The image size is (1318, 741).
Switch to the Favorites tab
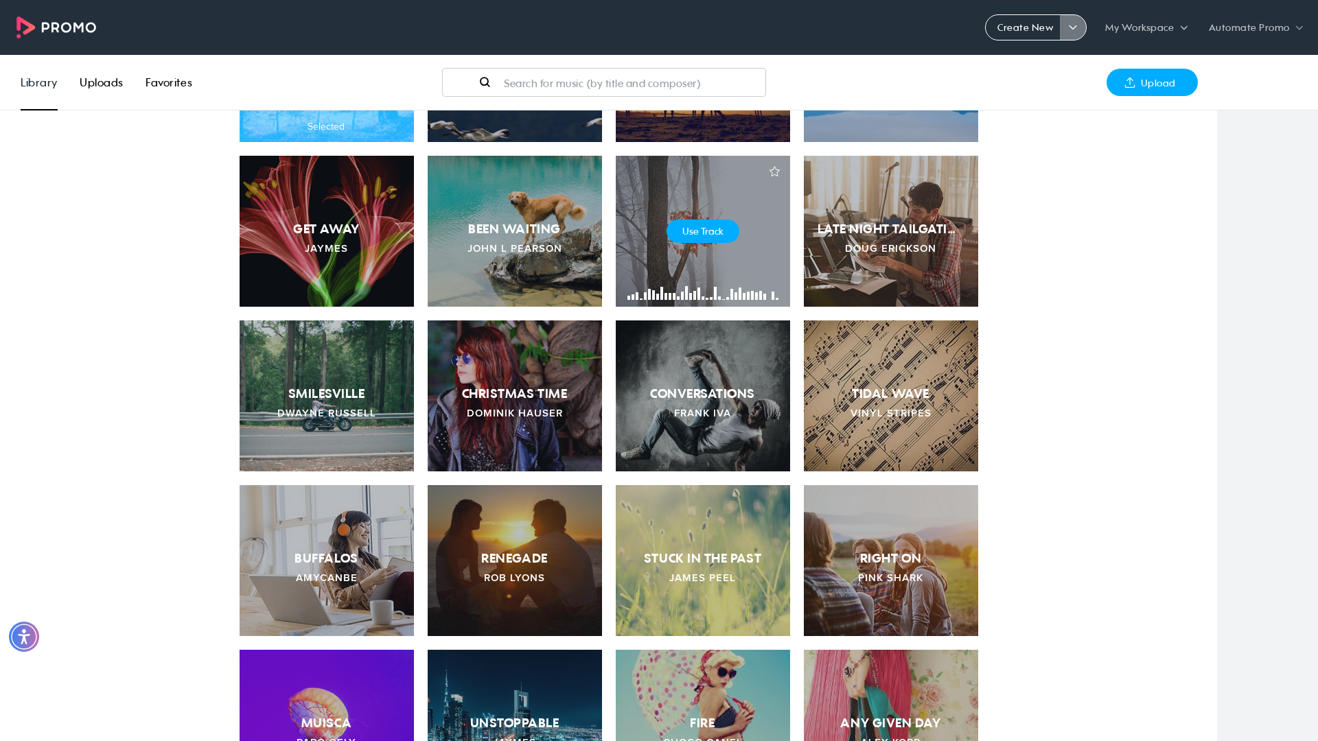click(168, 82)
